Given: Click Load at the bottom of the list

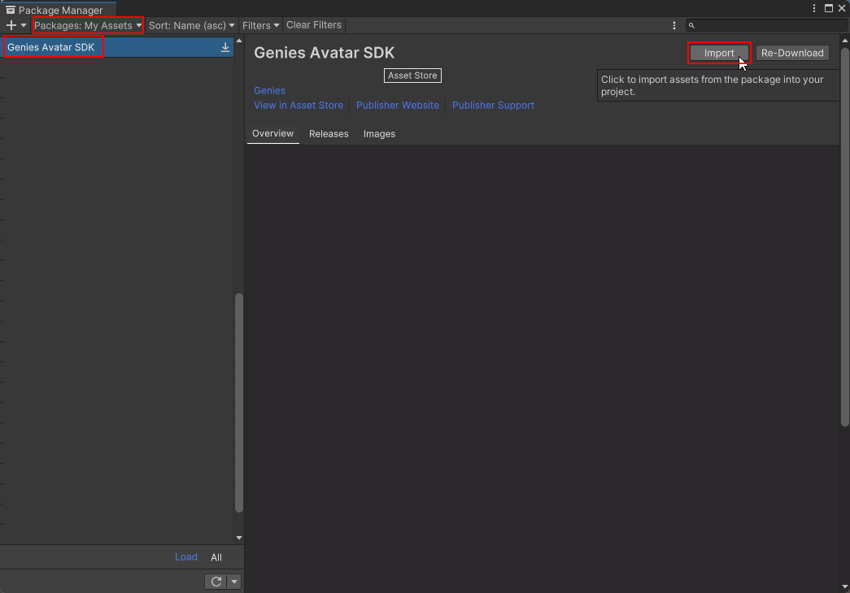Looking at the screenshot, I should tap(186, 556).
